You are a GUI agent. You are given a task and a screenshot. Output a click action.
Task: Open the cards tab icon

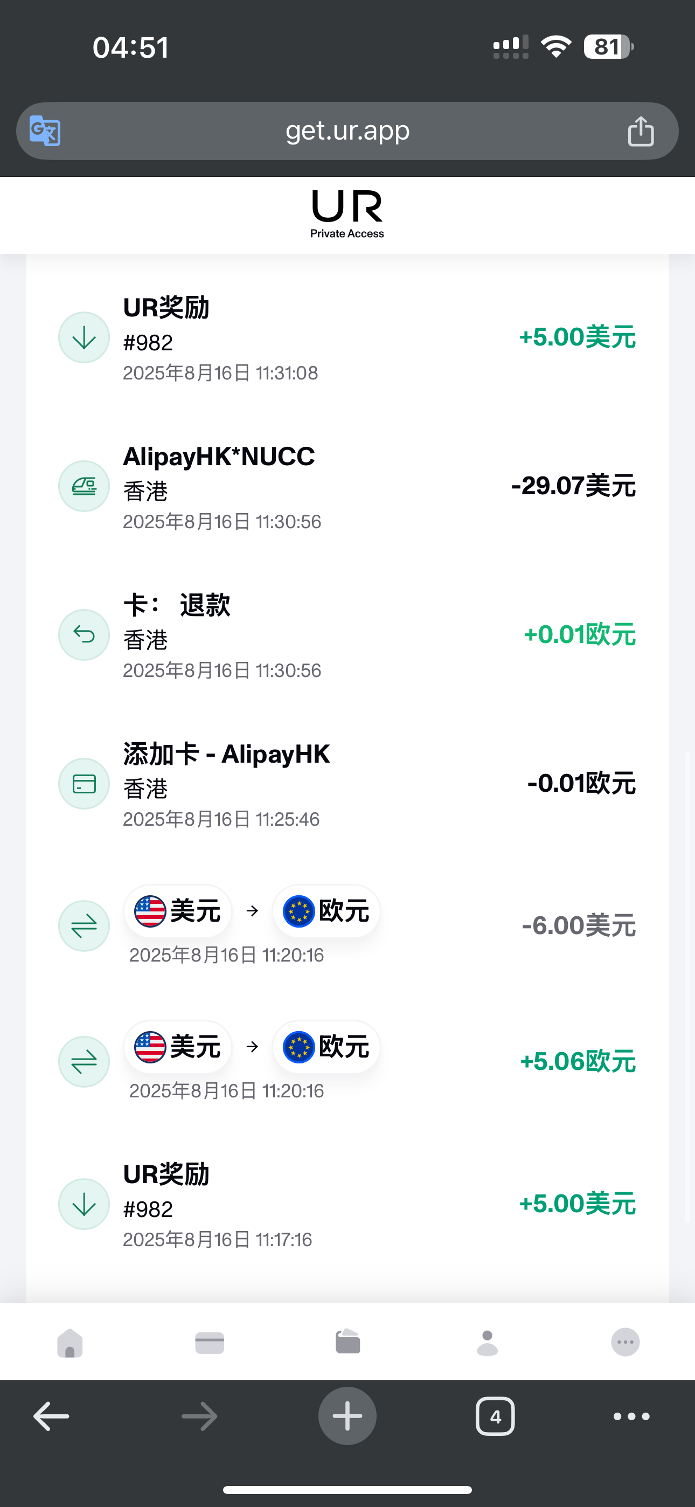click(210, 1342)
